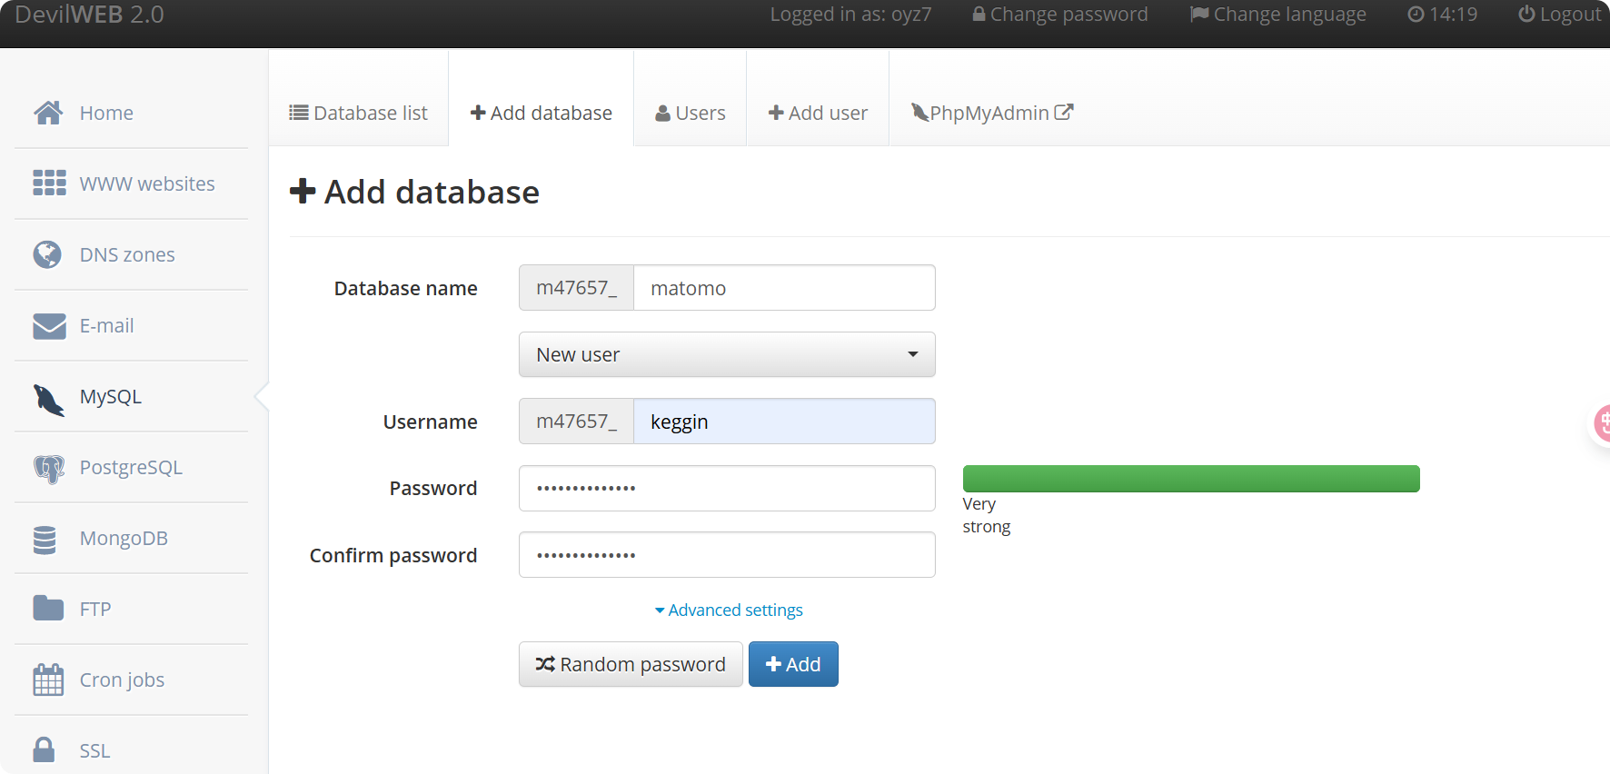Viewport: 1610px width, 774px height.
Task: Click the Home house icon in sidebar
Action: point(48,113)
